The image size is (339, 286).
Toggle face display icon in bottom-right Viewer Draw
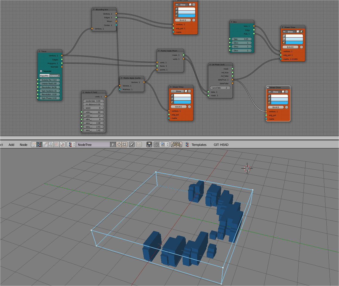pos(269,103)
